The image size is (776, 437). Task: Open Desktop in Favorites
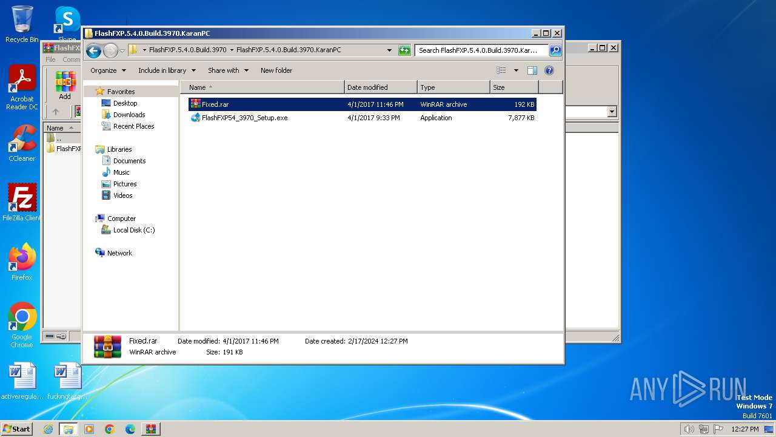click(x=125, y=103)
